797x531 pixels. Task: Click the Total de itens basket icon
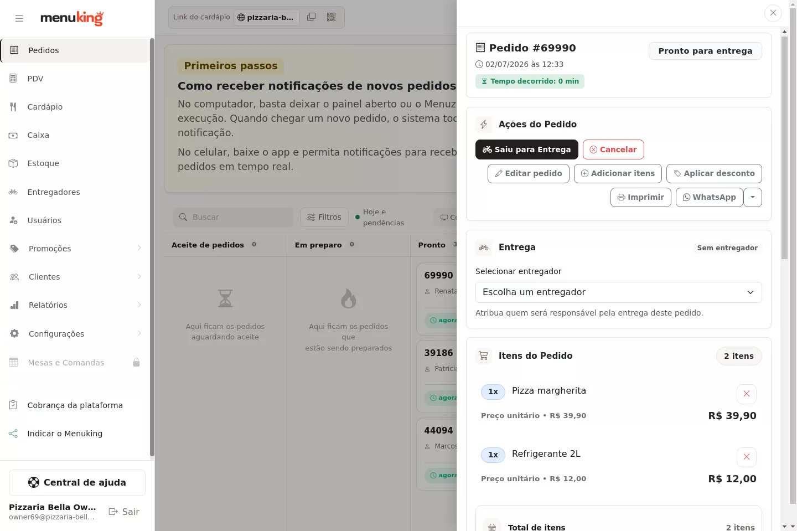(492, 527)
